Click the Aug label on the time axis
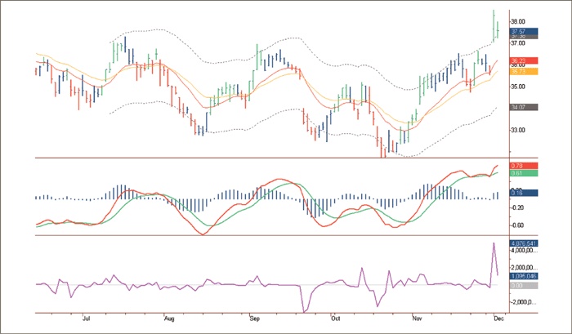Image resolution: width=572 pixels, height=334 pixels. (169, 314)
